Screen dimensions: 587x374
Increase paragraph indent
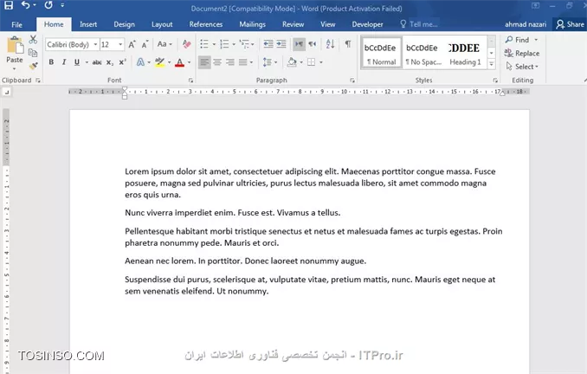pos(281,44)
